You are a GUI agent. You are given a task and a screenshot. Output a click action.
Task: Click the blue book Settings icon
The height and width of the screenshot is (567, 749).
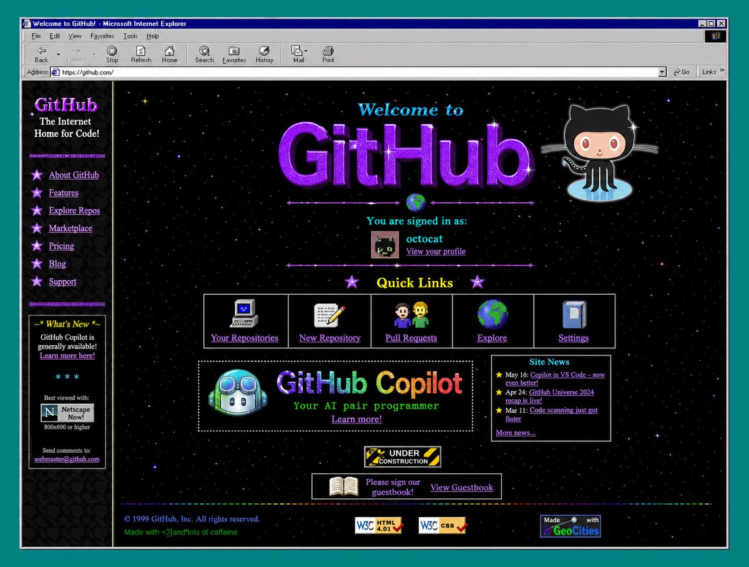(574, 315)
